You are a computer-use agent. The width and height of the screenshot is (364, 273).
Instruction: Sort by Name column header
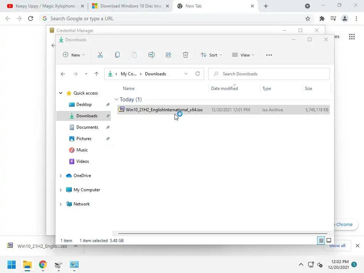pos(129,89)
